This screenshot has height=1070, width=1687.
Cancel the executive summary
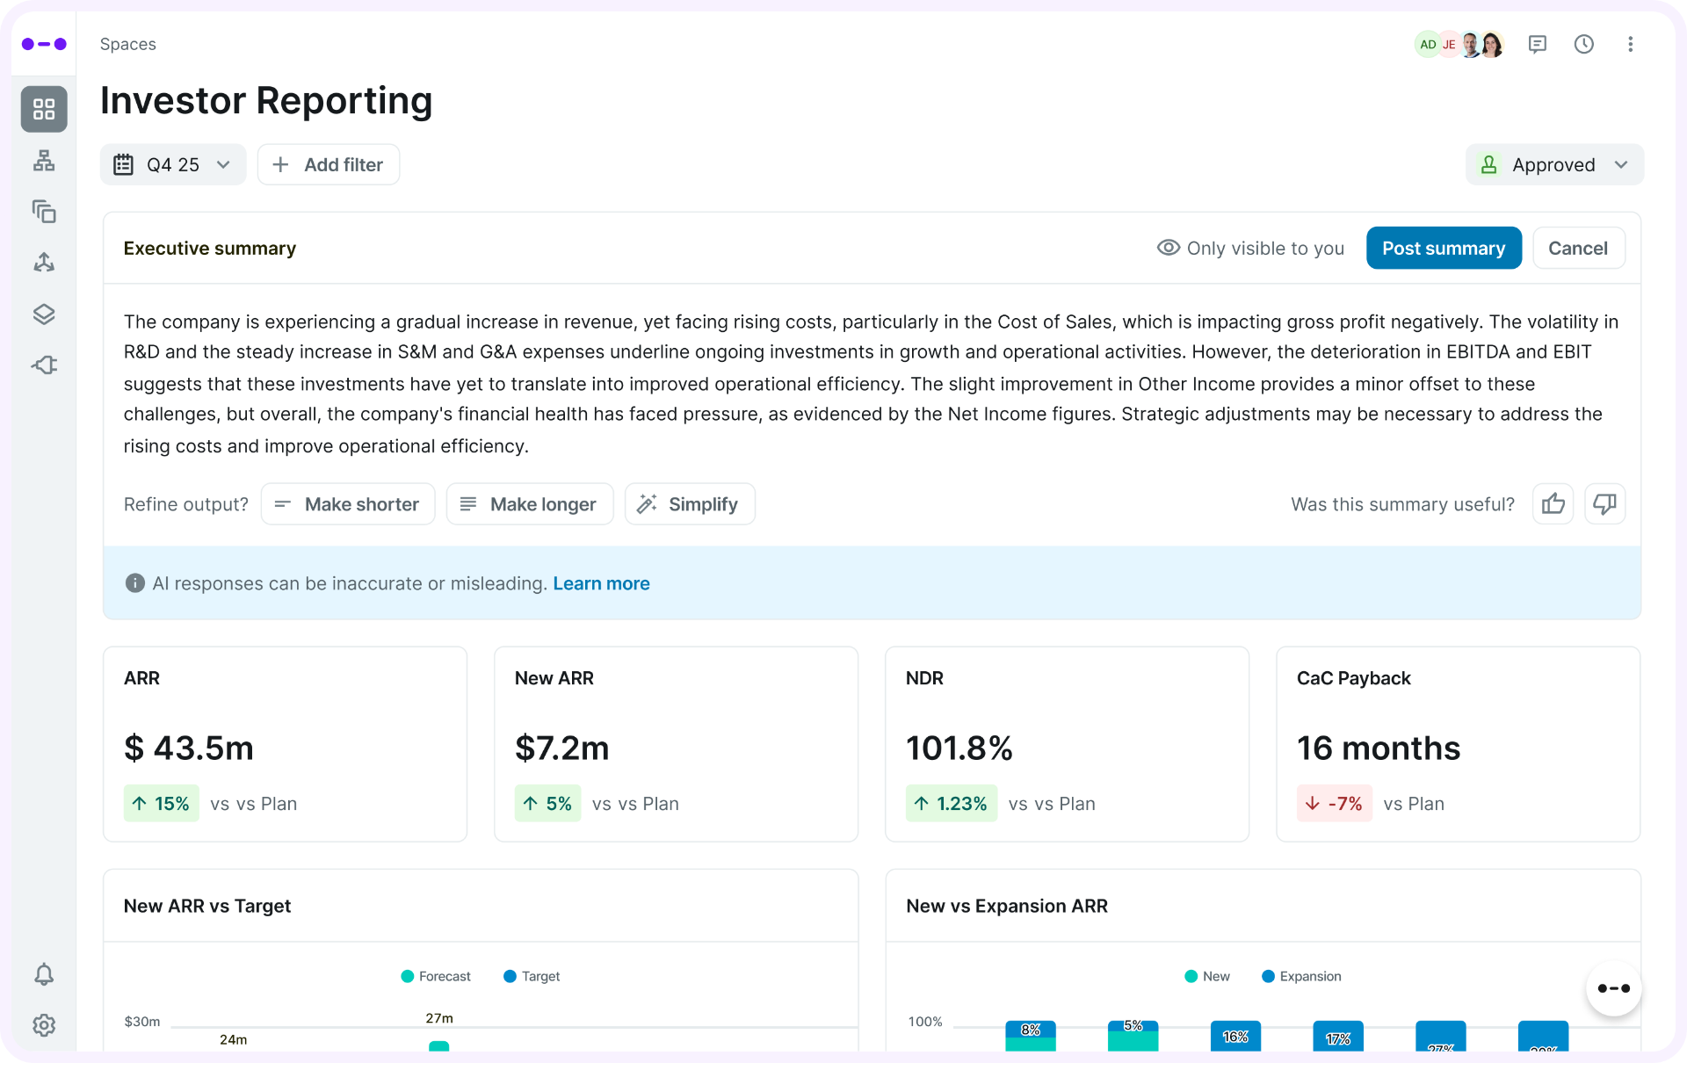(1578, 248)
